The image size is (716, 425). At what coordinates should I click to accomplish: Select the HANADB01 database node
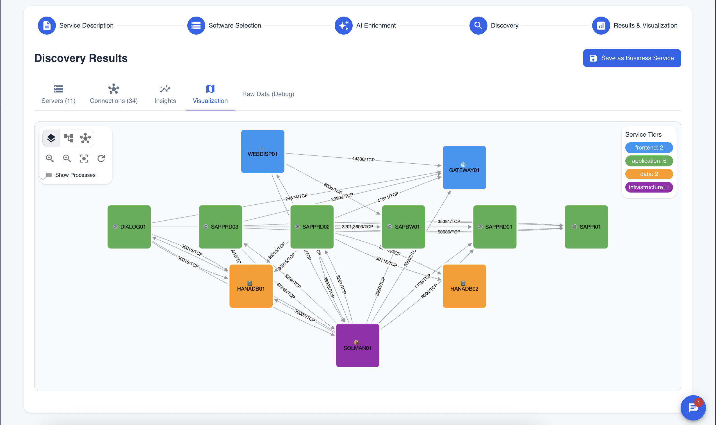tap(250, 286)
